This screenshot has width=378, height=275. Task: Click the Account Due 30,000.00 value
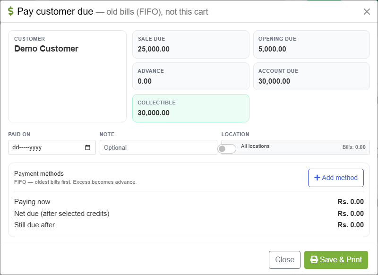[274, 81]
